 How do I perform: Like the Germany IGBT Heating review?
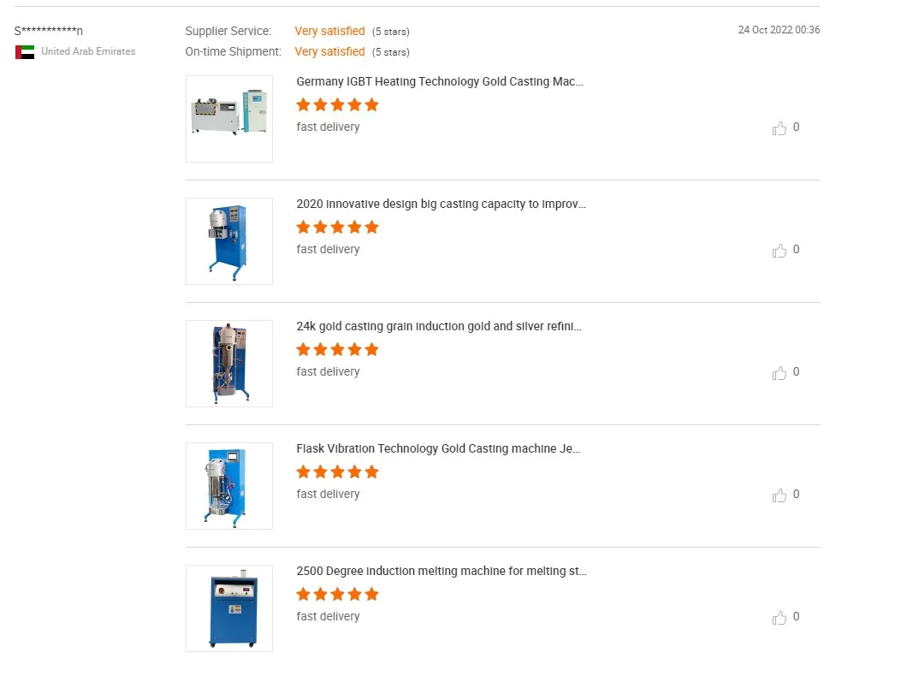780,127
